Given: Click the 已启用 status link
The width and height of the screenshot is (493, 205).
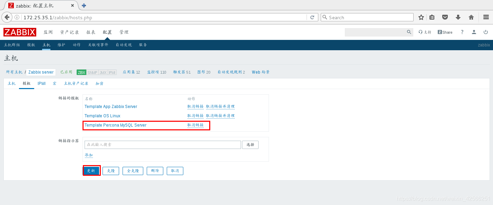Looking at the screenshot, I should [x=66, y=72].
